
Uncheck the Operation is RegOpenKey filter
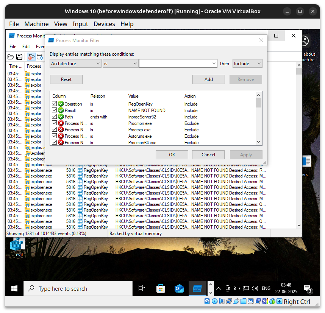pyautogui.click(x=54, y=104)
